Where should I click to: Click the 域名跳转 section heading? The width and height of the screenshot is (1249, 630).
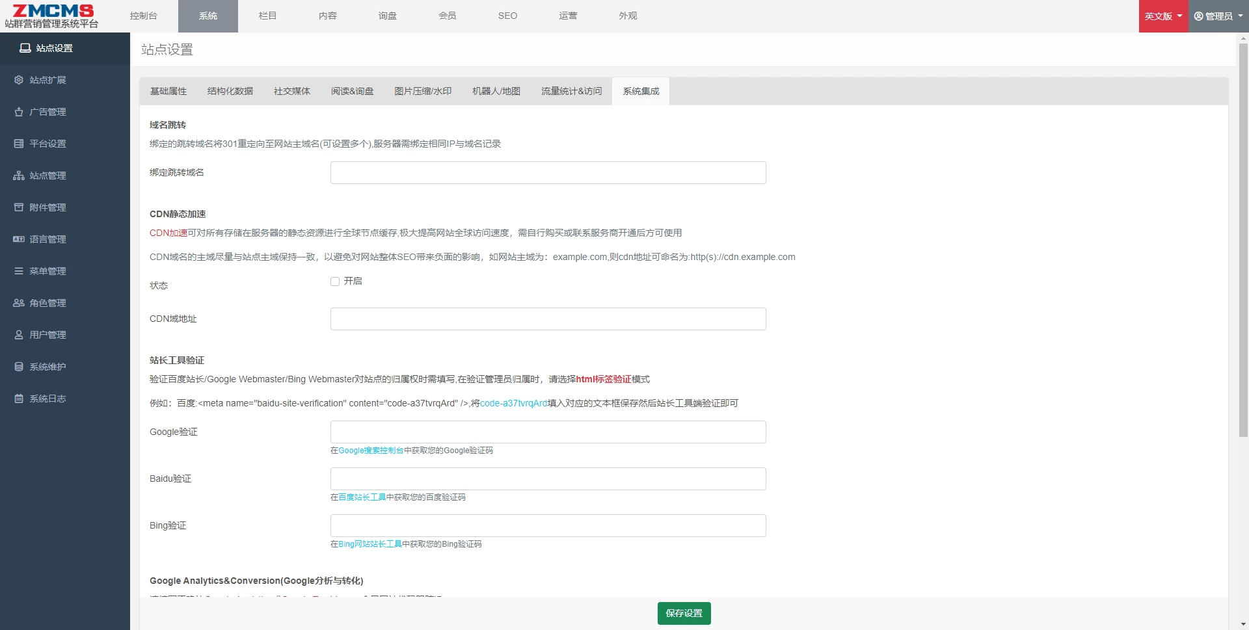[x=168, y=125]
